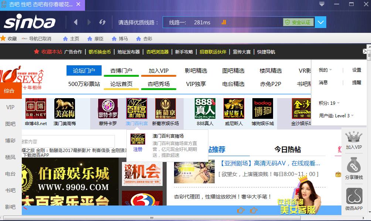This screenshot has height=221, width=371.
Task: Select 电台 in the left sidebar
Action: coord(10,174)
